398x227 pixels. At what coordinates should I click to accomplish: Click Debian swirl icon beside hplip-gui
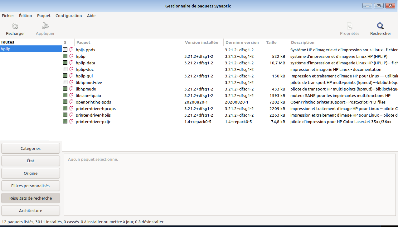[71, 76]
